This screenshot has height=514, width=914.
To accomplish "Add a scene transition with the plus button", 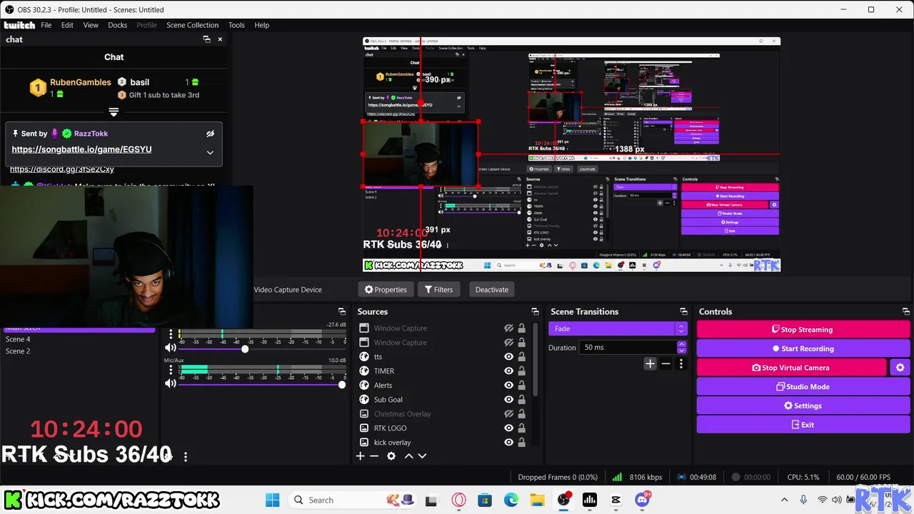I will coord(650,364).
